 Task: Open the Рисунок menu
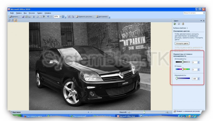(x=32, y=13)
